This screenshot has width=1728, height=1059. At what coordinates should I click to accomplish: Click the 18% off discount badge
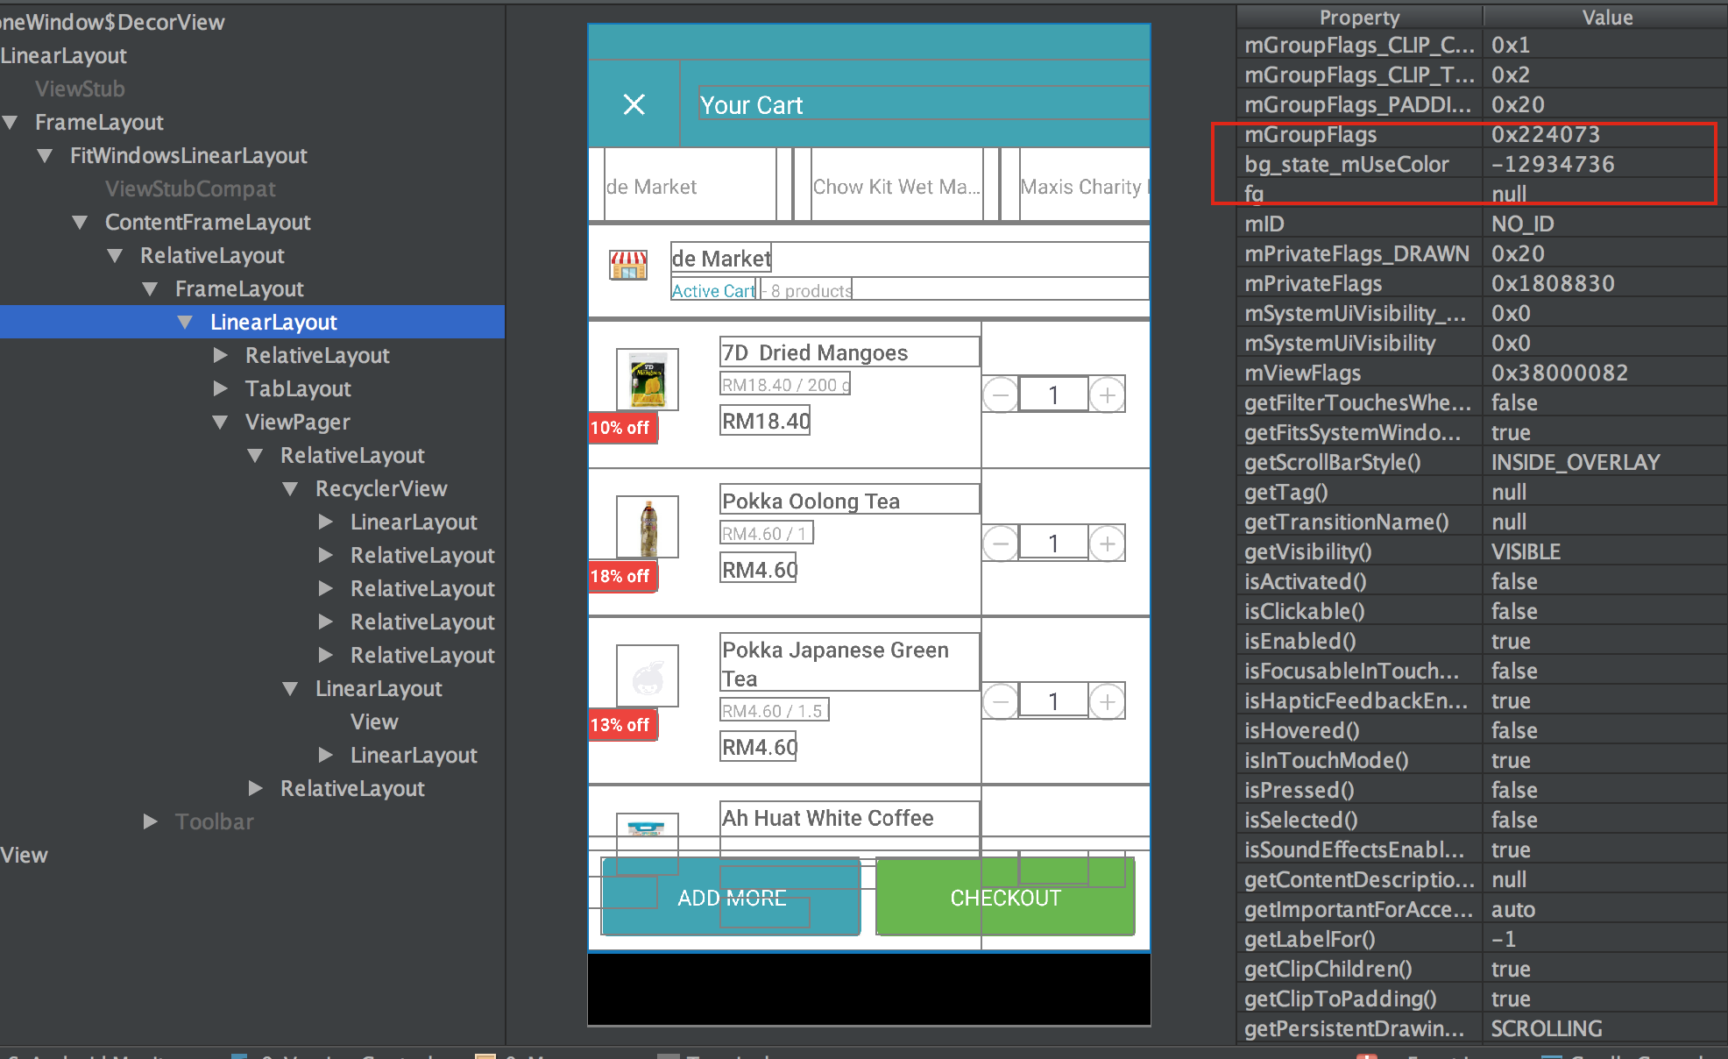(x=622, y=576)
